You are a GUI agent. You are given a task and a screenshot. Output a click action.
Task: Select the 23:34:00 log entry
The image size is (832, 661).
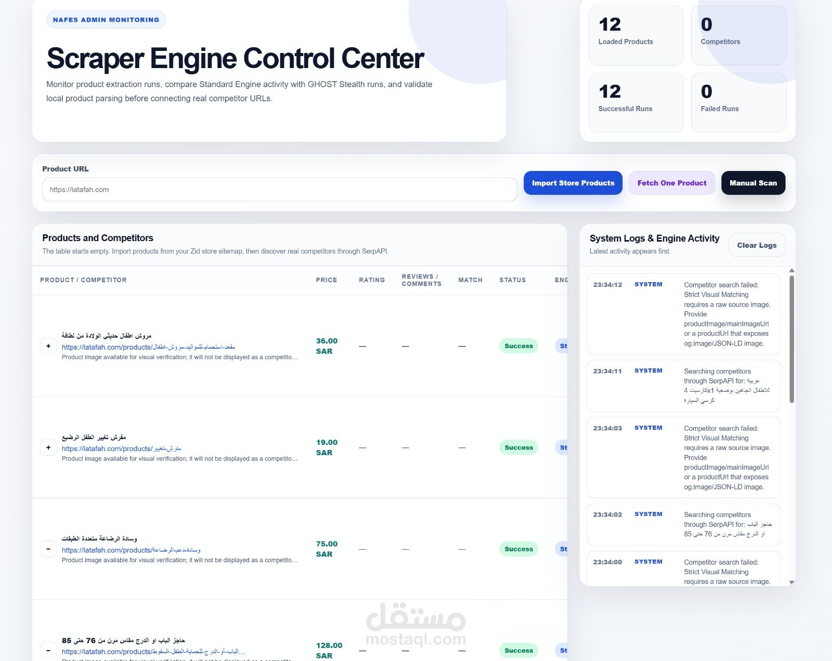[x=683, y=569]
